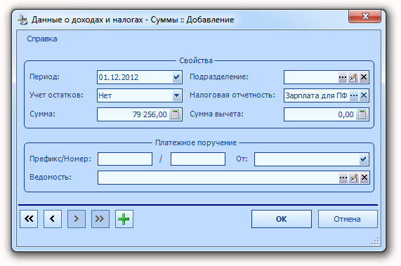Browse Подразделение with the ellipsis button
Screen dimensions: 401x266
[x=343, y=77]
